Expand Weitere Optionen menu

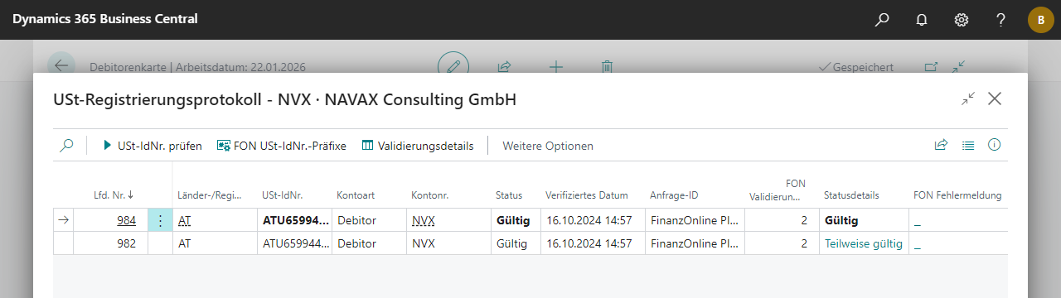click(548, 145)
